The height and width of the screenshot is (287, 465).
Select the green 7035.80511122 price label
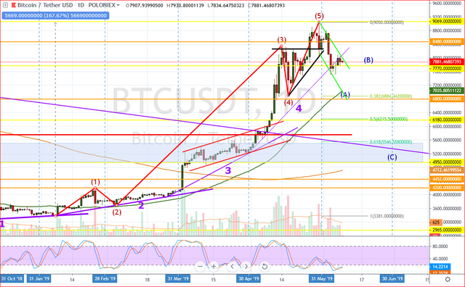click(447, 91)
